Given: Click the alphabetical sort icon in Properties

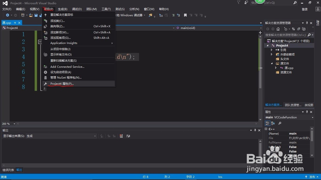Looking at the screenshot, I should click(273, 123).
